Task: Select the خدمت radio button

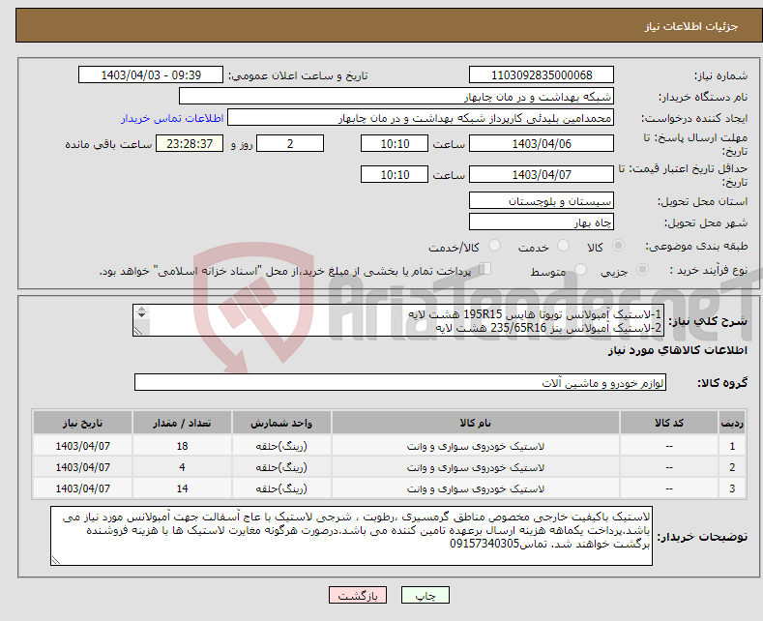Action: tap(563, 246)
